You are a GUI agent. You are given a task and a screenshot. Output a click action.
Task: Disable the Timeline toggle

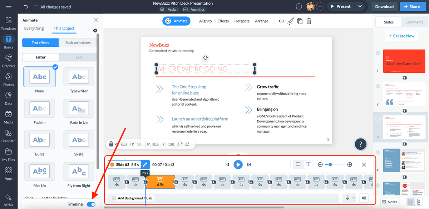click(x=91, y=204)
